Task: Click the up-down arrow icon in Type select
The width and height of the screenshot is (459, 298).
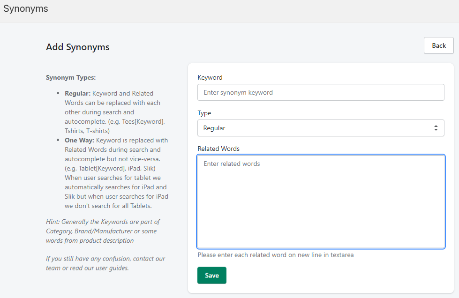Action: click(x=436, y=128)
